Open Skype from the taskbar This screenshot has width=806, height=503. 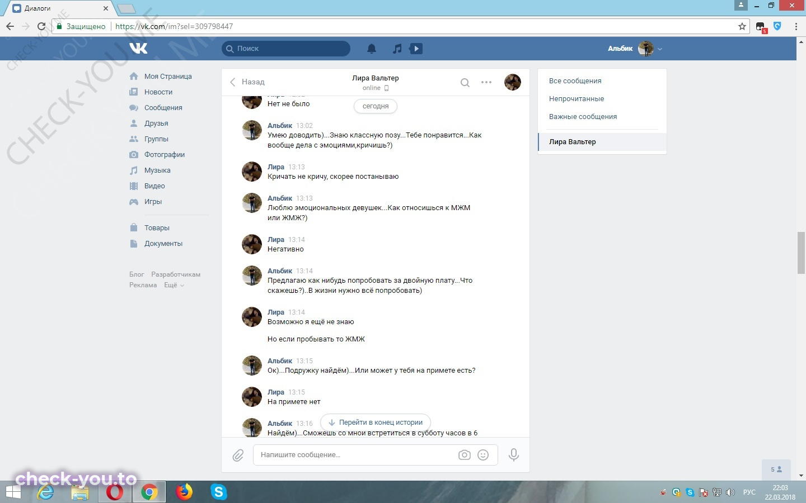coord(218,492)
